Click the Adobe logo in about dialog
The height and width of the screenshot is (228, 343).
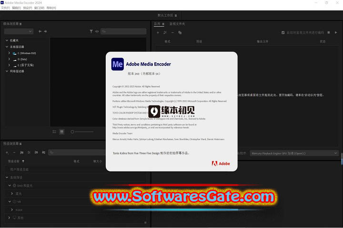[x=221, y=163]
